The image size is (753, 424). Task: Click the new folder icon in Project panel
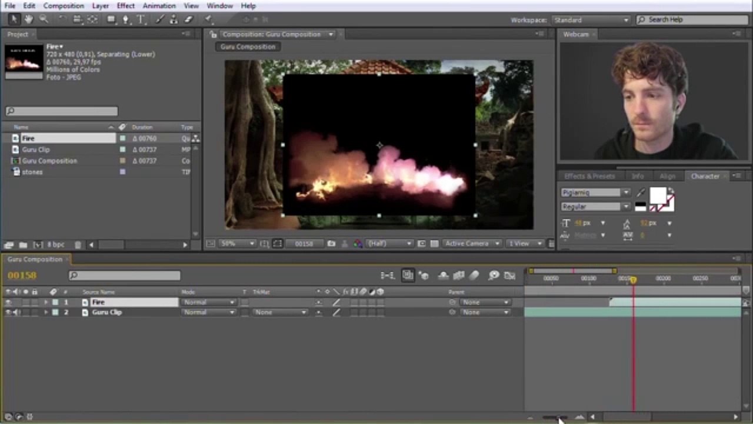click(x=23, y=244)
